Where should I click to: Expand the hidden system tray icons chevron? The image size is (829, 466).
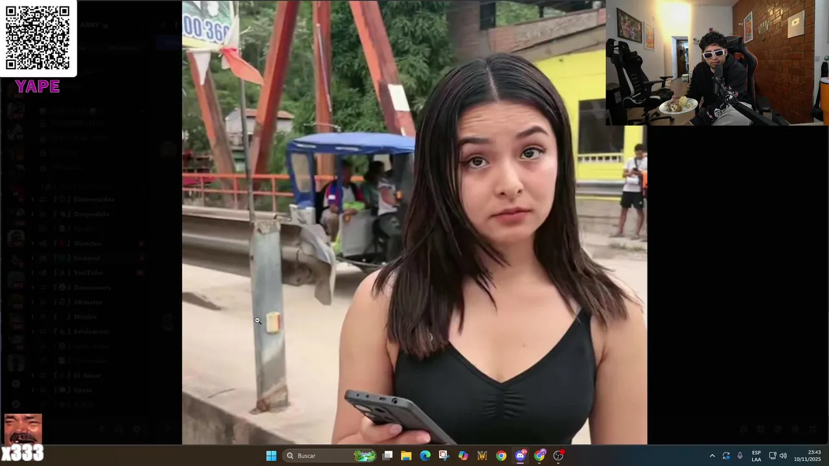[x=712, y=456]
